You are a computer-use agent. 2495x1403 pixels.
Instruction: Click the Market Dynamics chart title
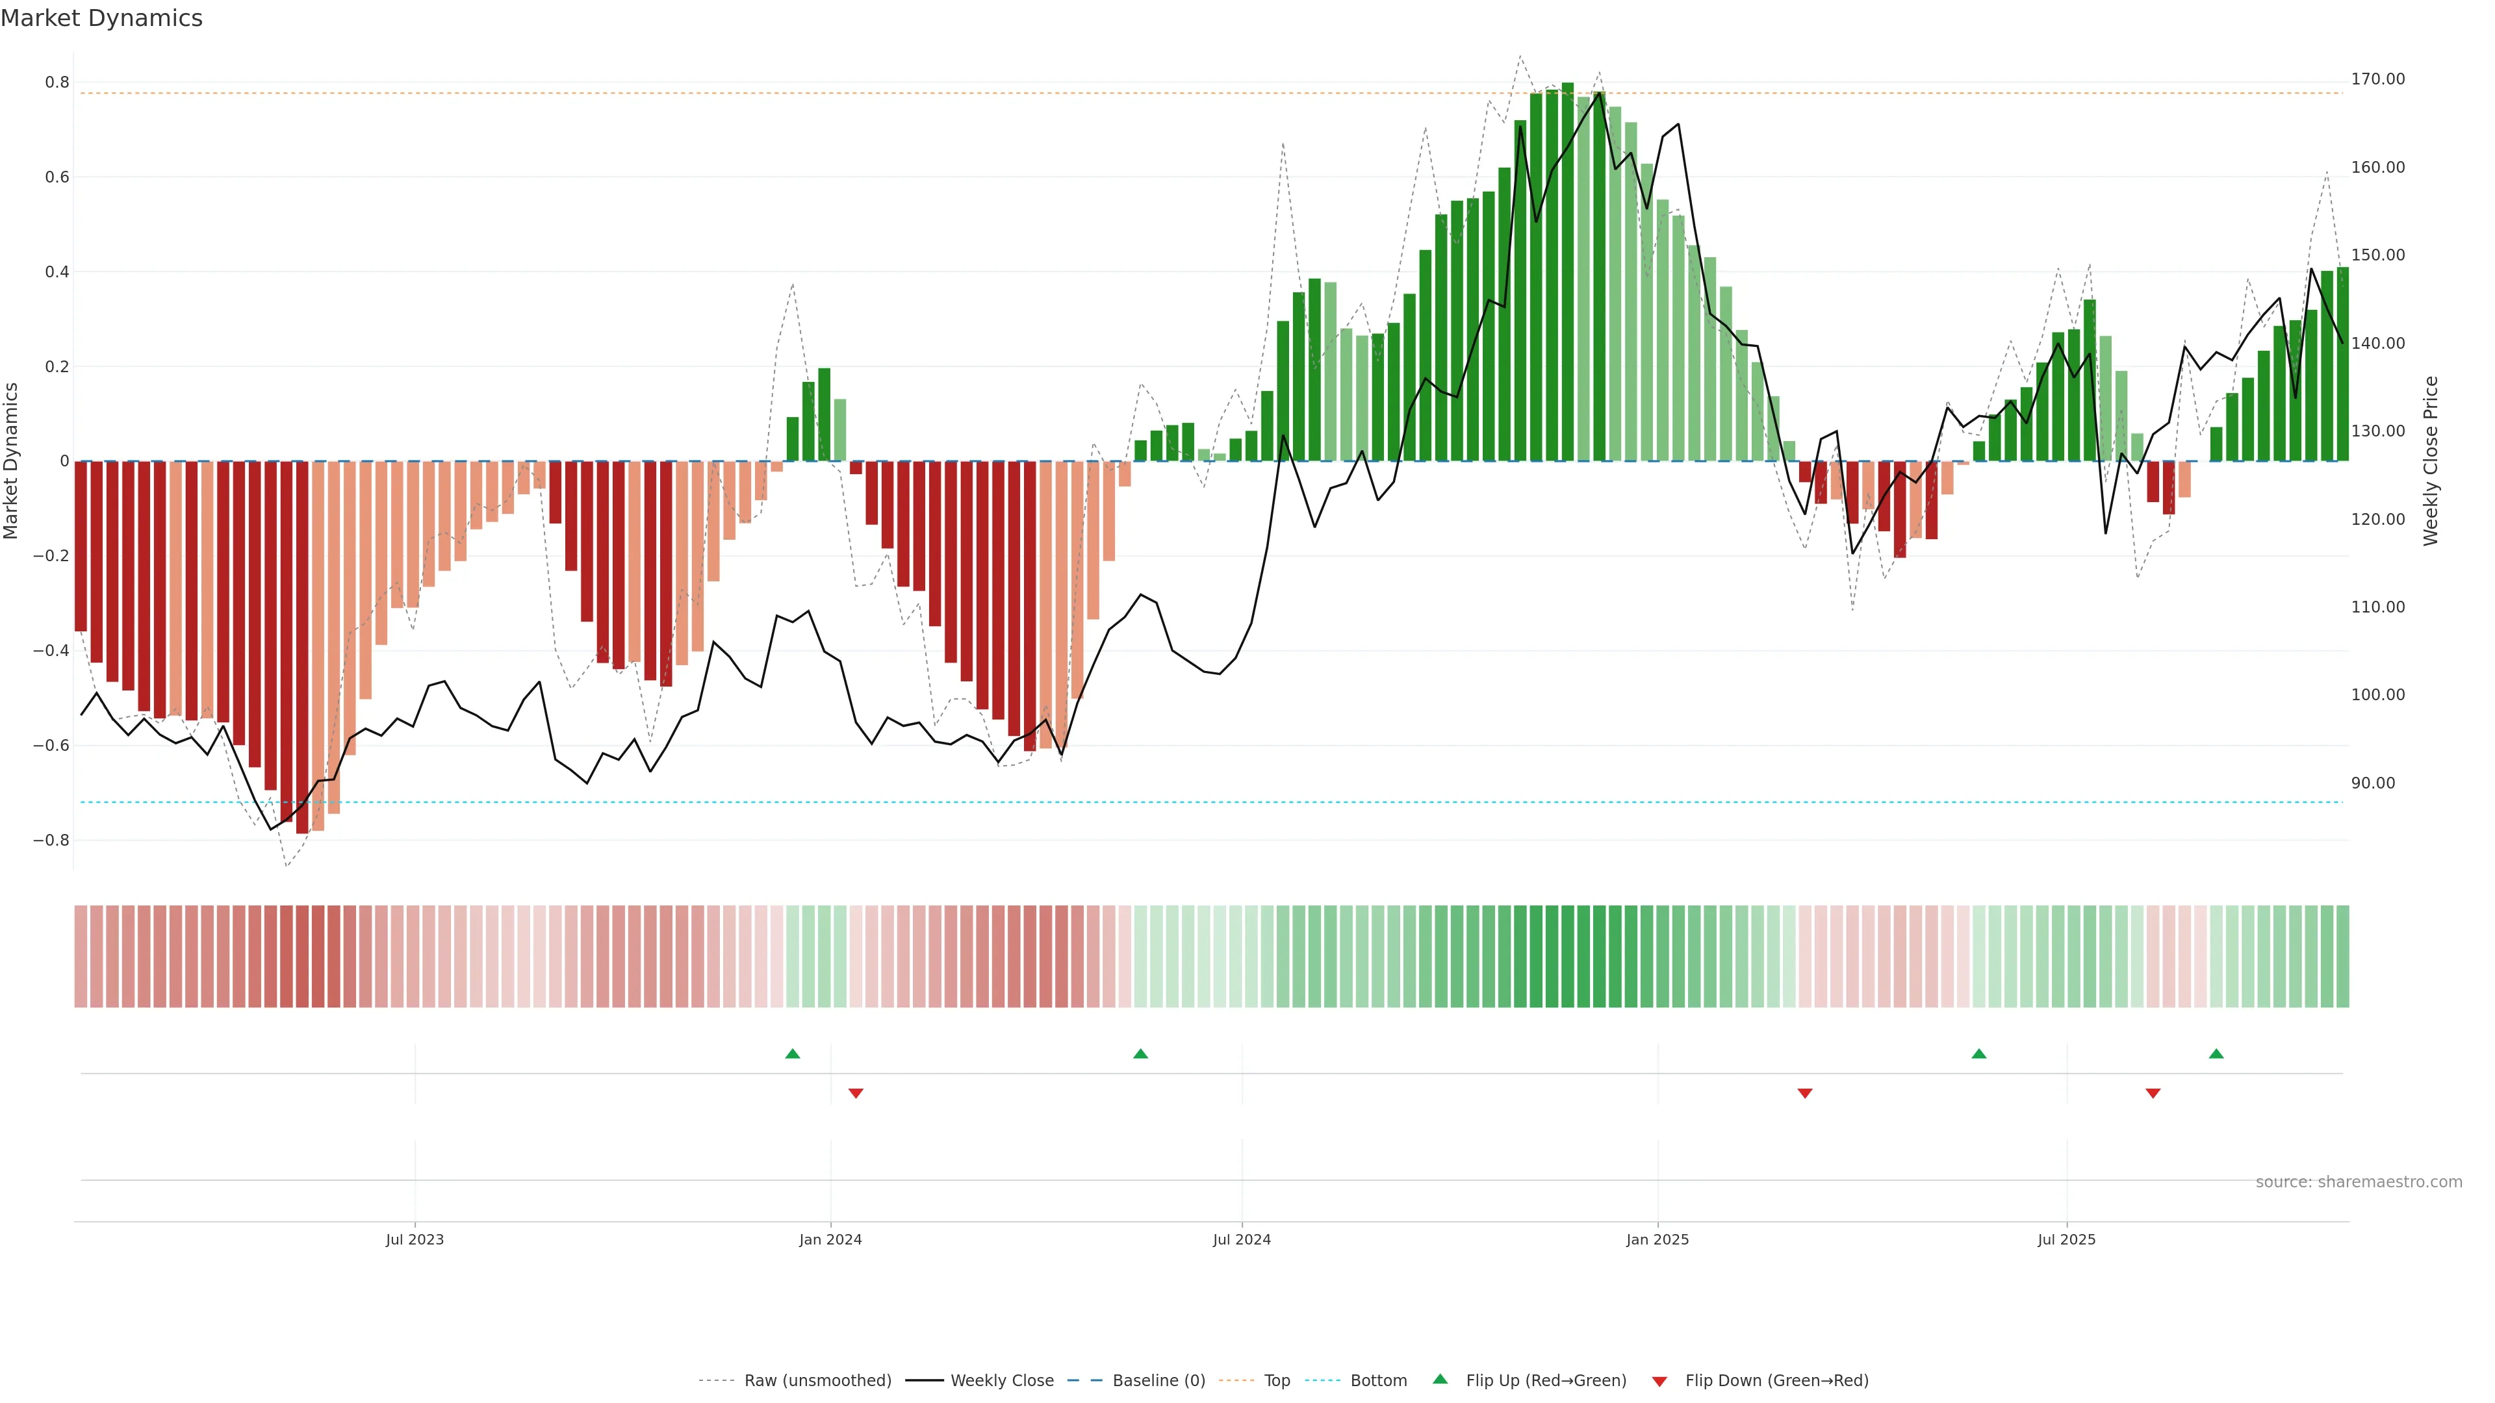click(x=102, y=18)
